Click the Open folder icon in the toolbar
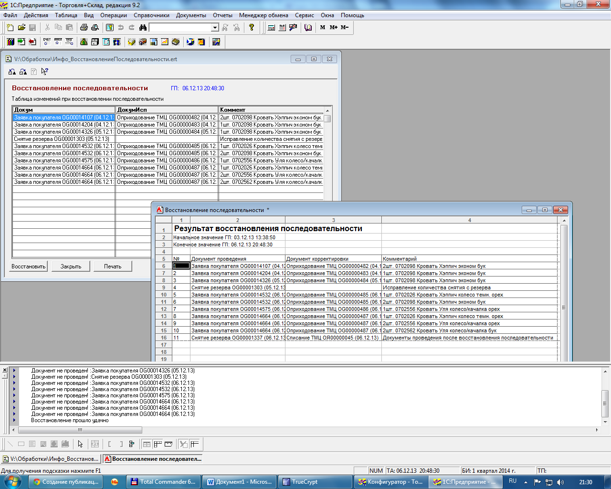Viewport: 611px width, 489px height. [x=21, y=28]
